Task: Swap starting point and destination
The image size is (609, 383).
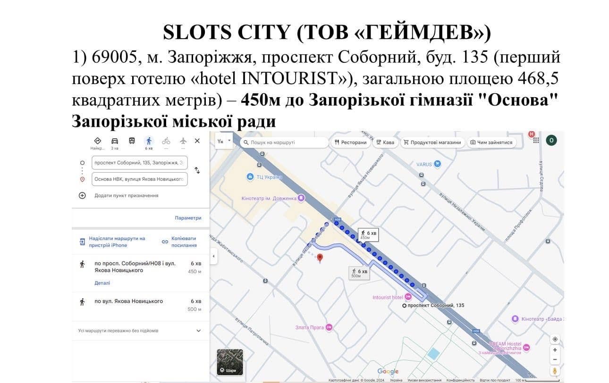Action: pos(197,171)
